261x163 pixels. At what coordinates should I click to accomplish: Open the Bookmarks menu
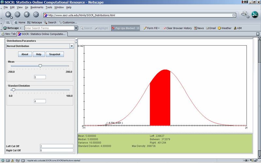(37, 7)
